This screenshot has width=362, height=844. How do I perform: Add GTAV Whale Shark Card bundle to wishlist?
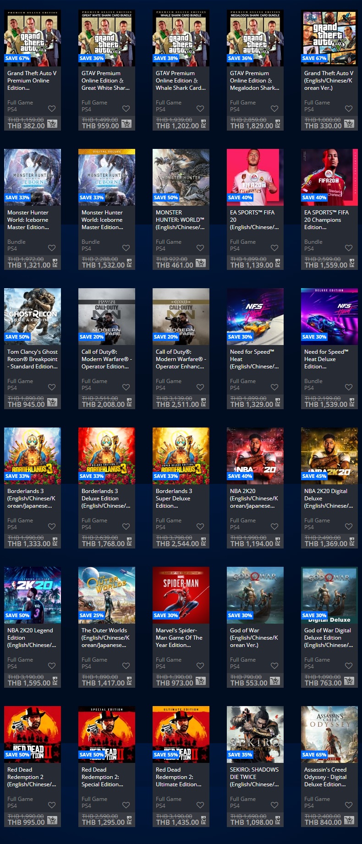[200, 109]
